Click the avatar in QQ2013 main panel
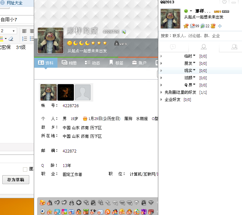Screen dimensions: 242x215 [170, 19]
